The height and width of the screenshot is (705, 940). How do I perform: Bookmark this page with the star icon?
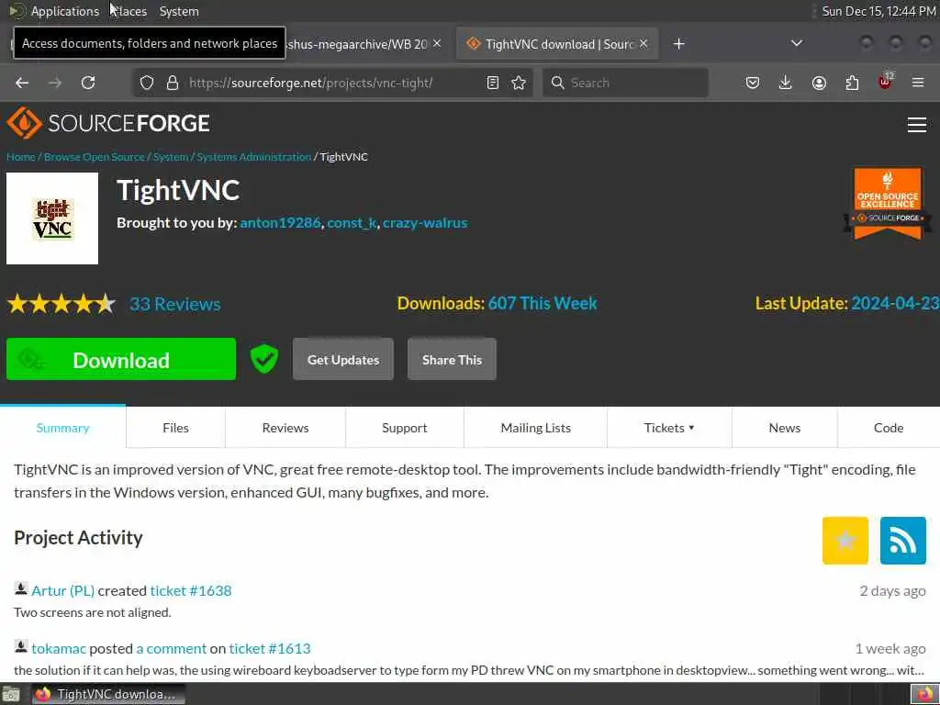519,83
